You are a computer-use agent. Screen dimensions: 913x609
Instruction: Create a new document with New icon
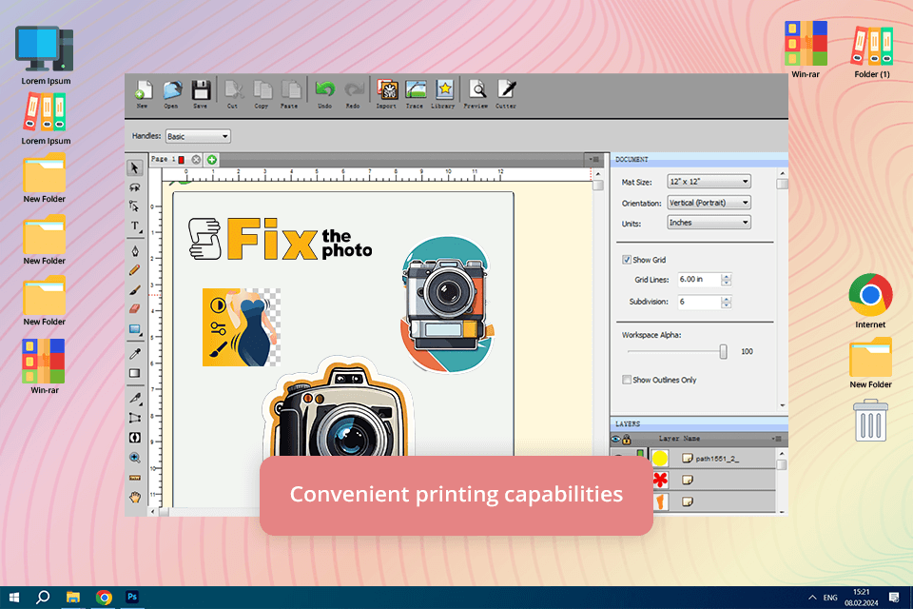[143, 93]
